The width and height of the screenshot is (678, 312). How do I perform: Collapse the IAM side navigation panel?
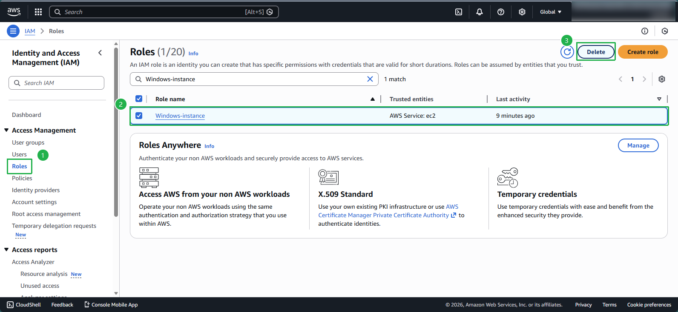pyautogui.click(x=100, y=53)
